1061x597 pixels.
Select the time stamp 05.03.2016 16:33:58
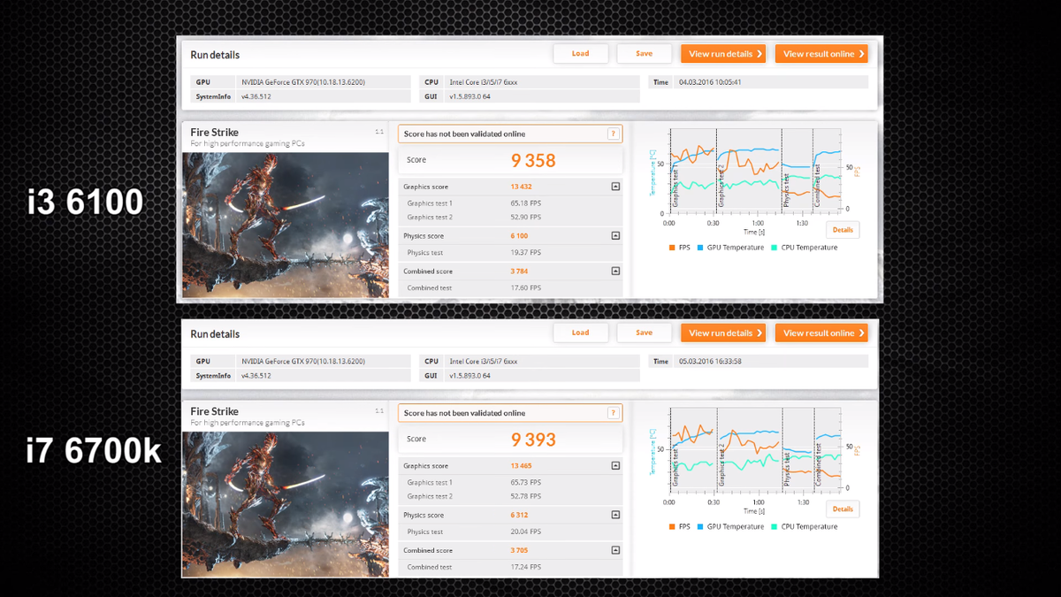click(709, 361)
